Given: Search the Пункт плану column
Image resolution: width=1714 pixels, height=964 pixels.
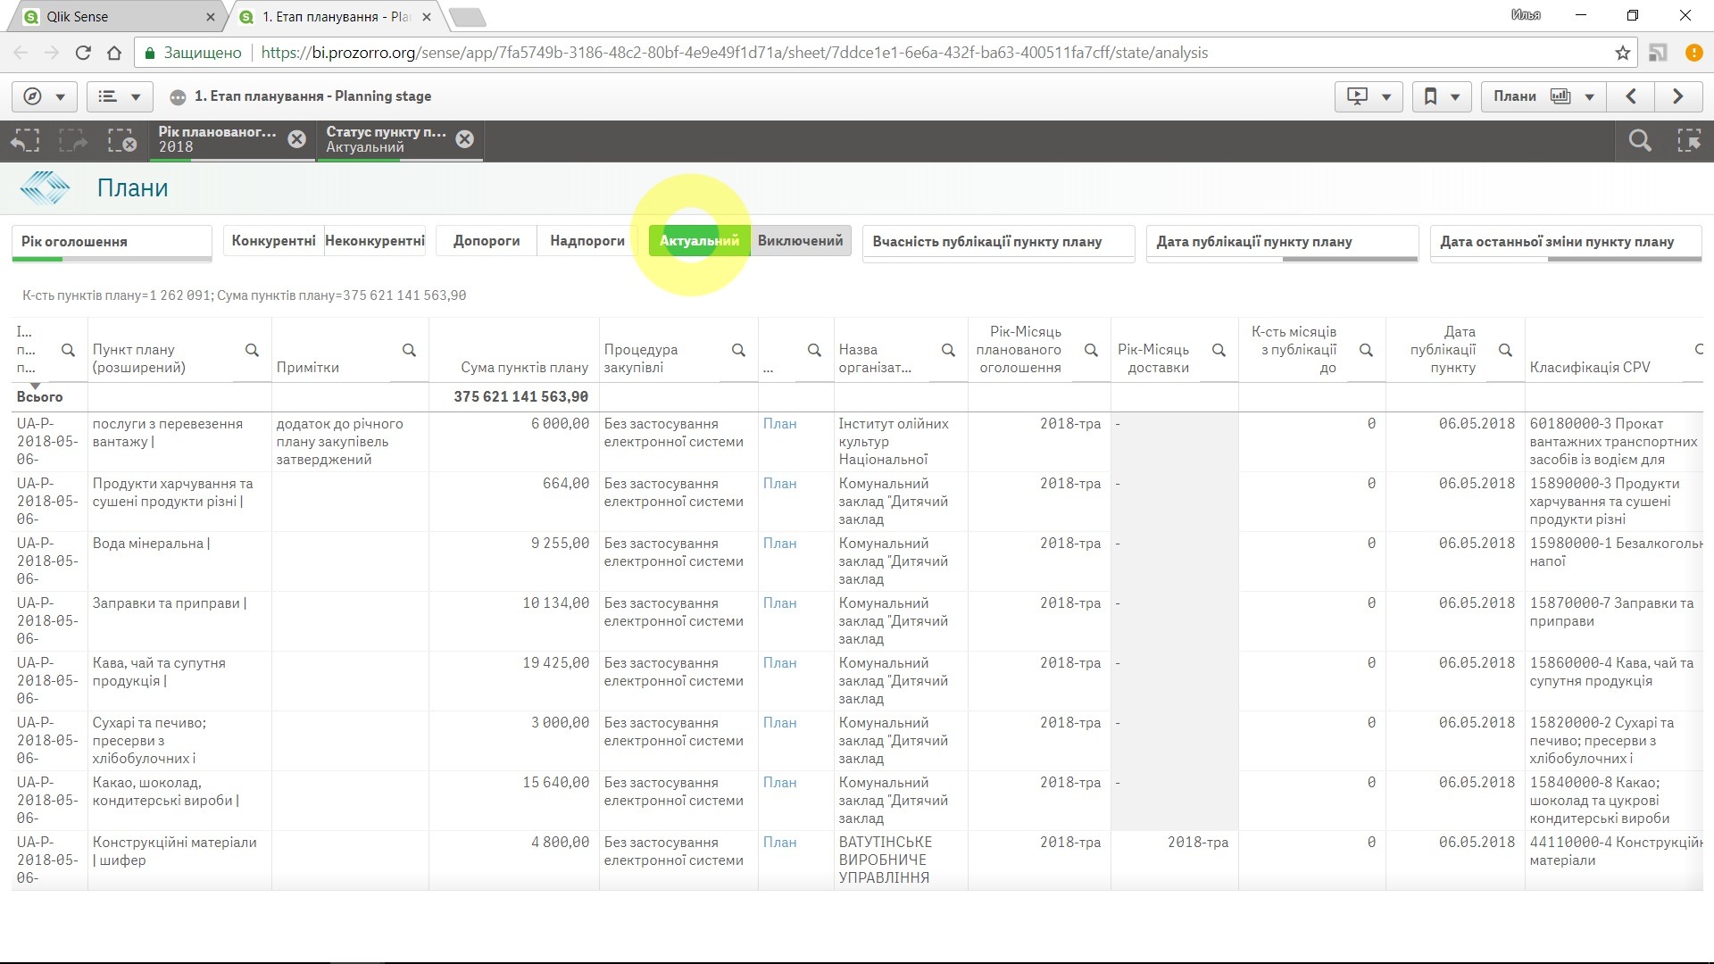Looking at the screenshot, I should [x=252, y=350].
